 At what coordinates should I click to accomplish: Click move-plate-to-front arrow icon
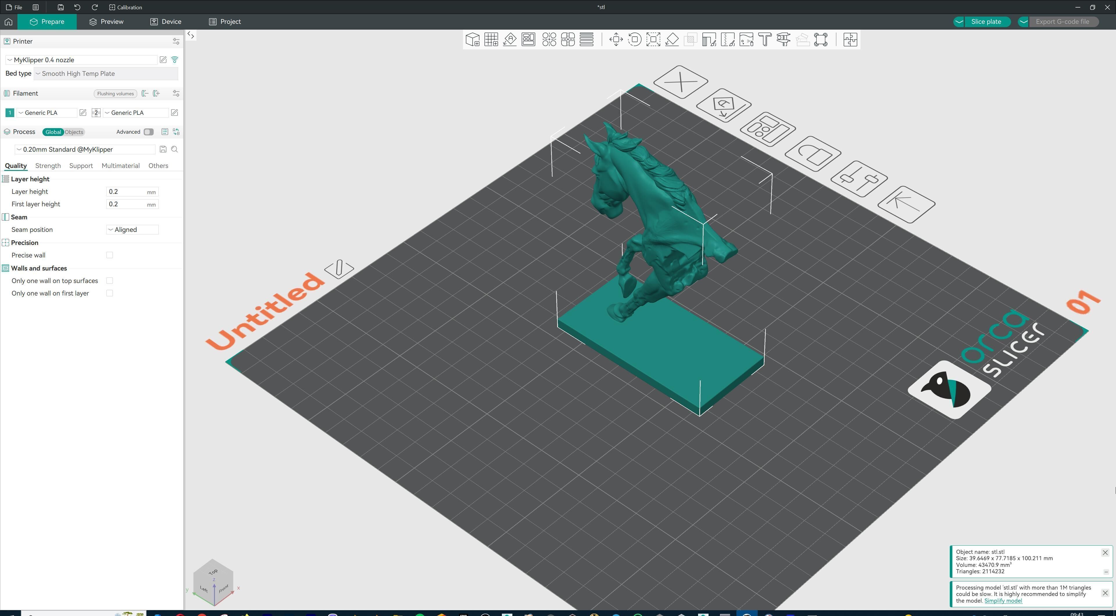coord(906,204)
